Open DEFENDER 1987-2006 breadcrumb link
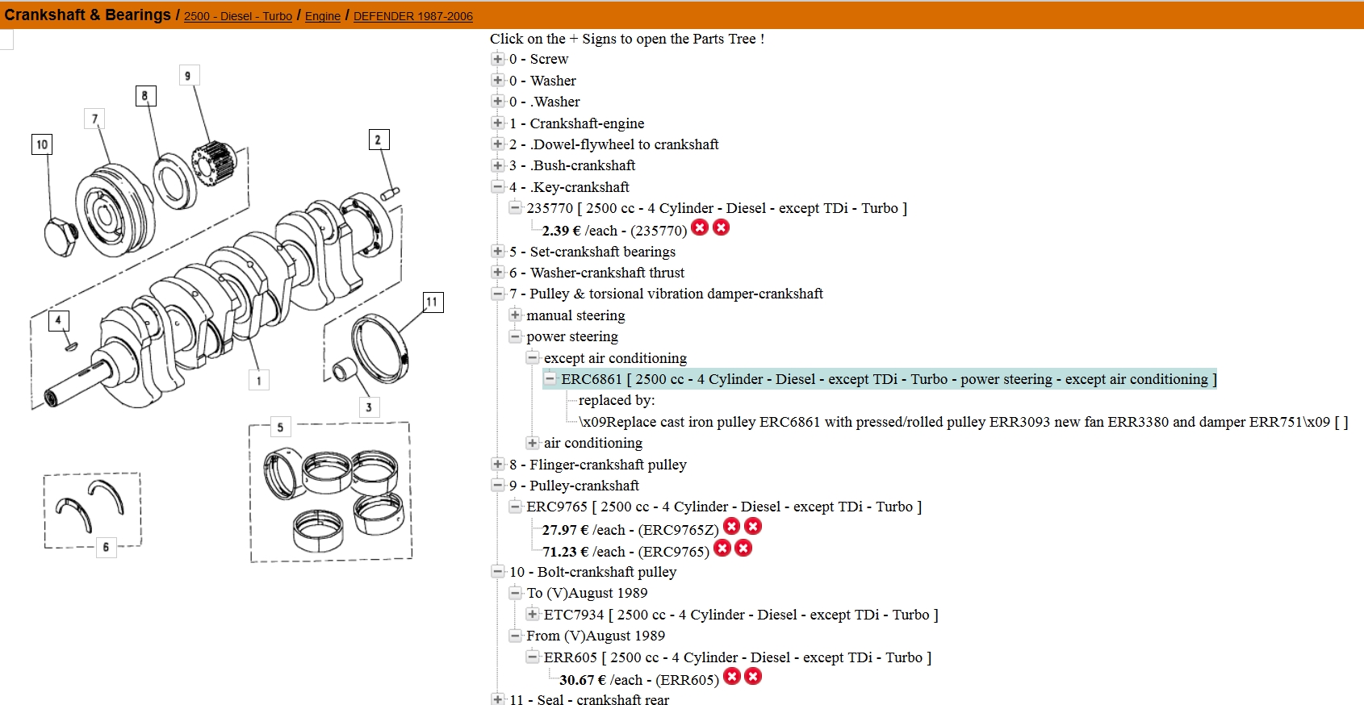This screenshot has height=705, width=1364. point(412,16)
